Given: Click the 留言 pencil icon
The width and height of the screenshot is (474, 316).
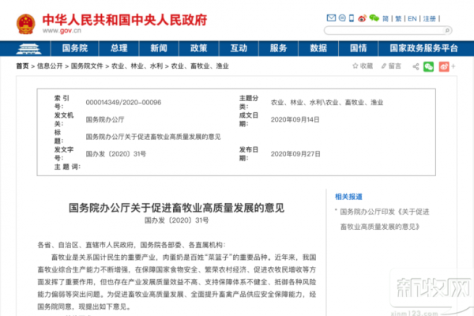Looking at the screenshot, I should coord(384,66).
